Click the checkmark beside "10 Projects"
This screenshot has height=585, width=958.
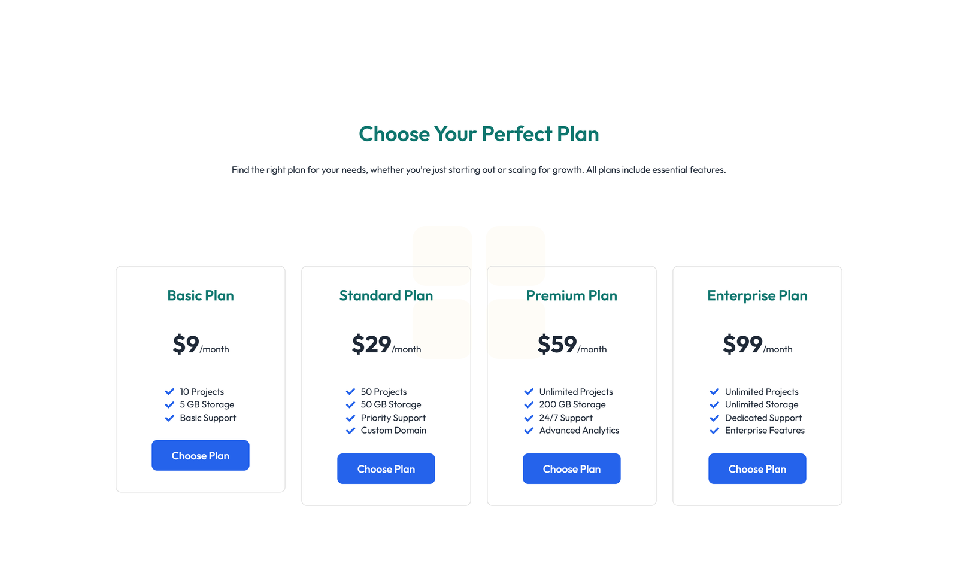coord(169,392)
